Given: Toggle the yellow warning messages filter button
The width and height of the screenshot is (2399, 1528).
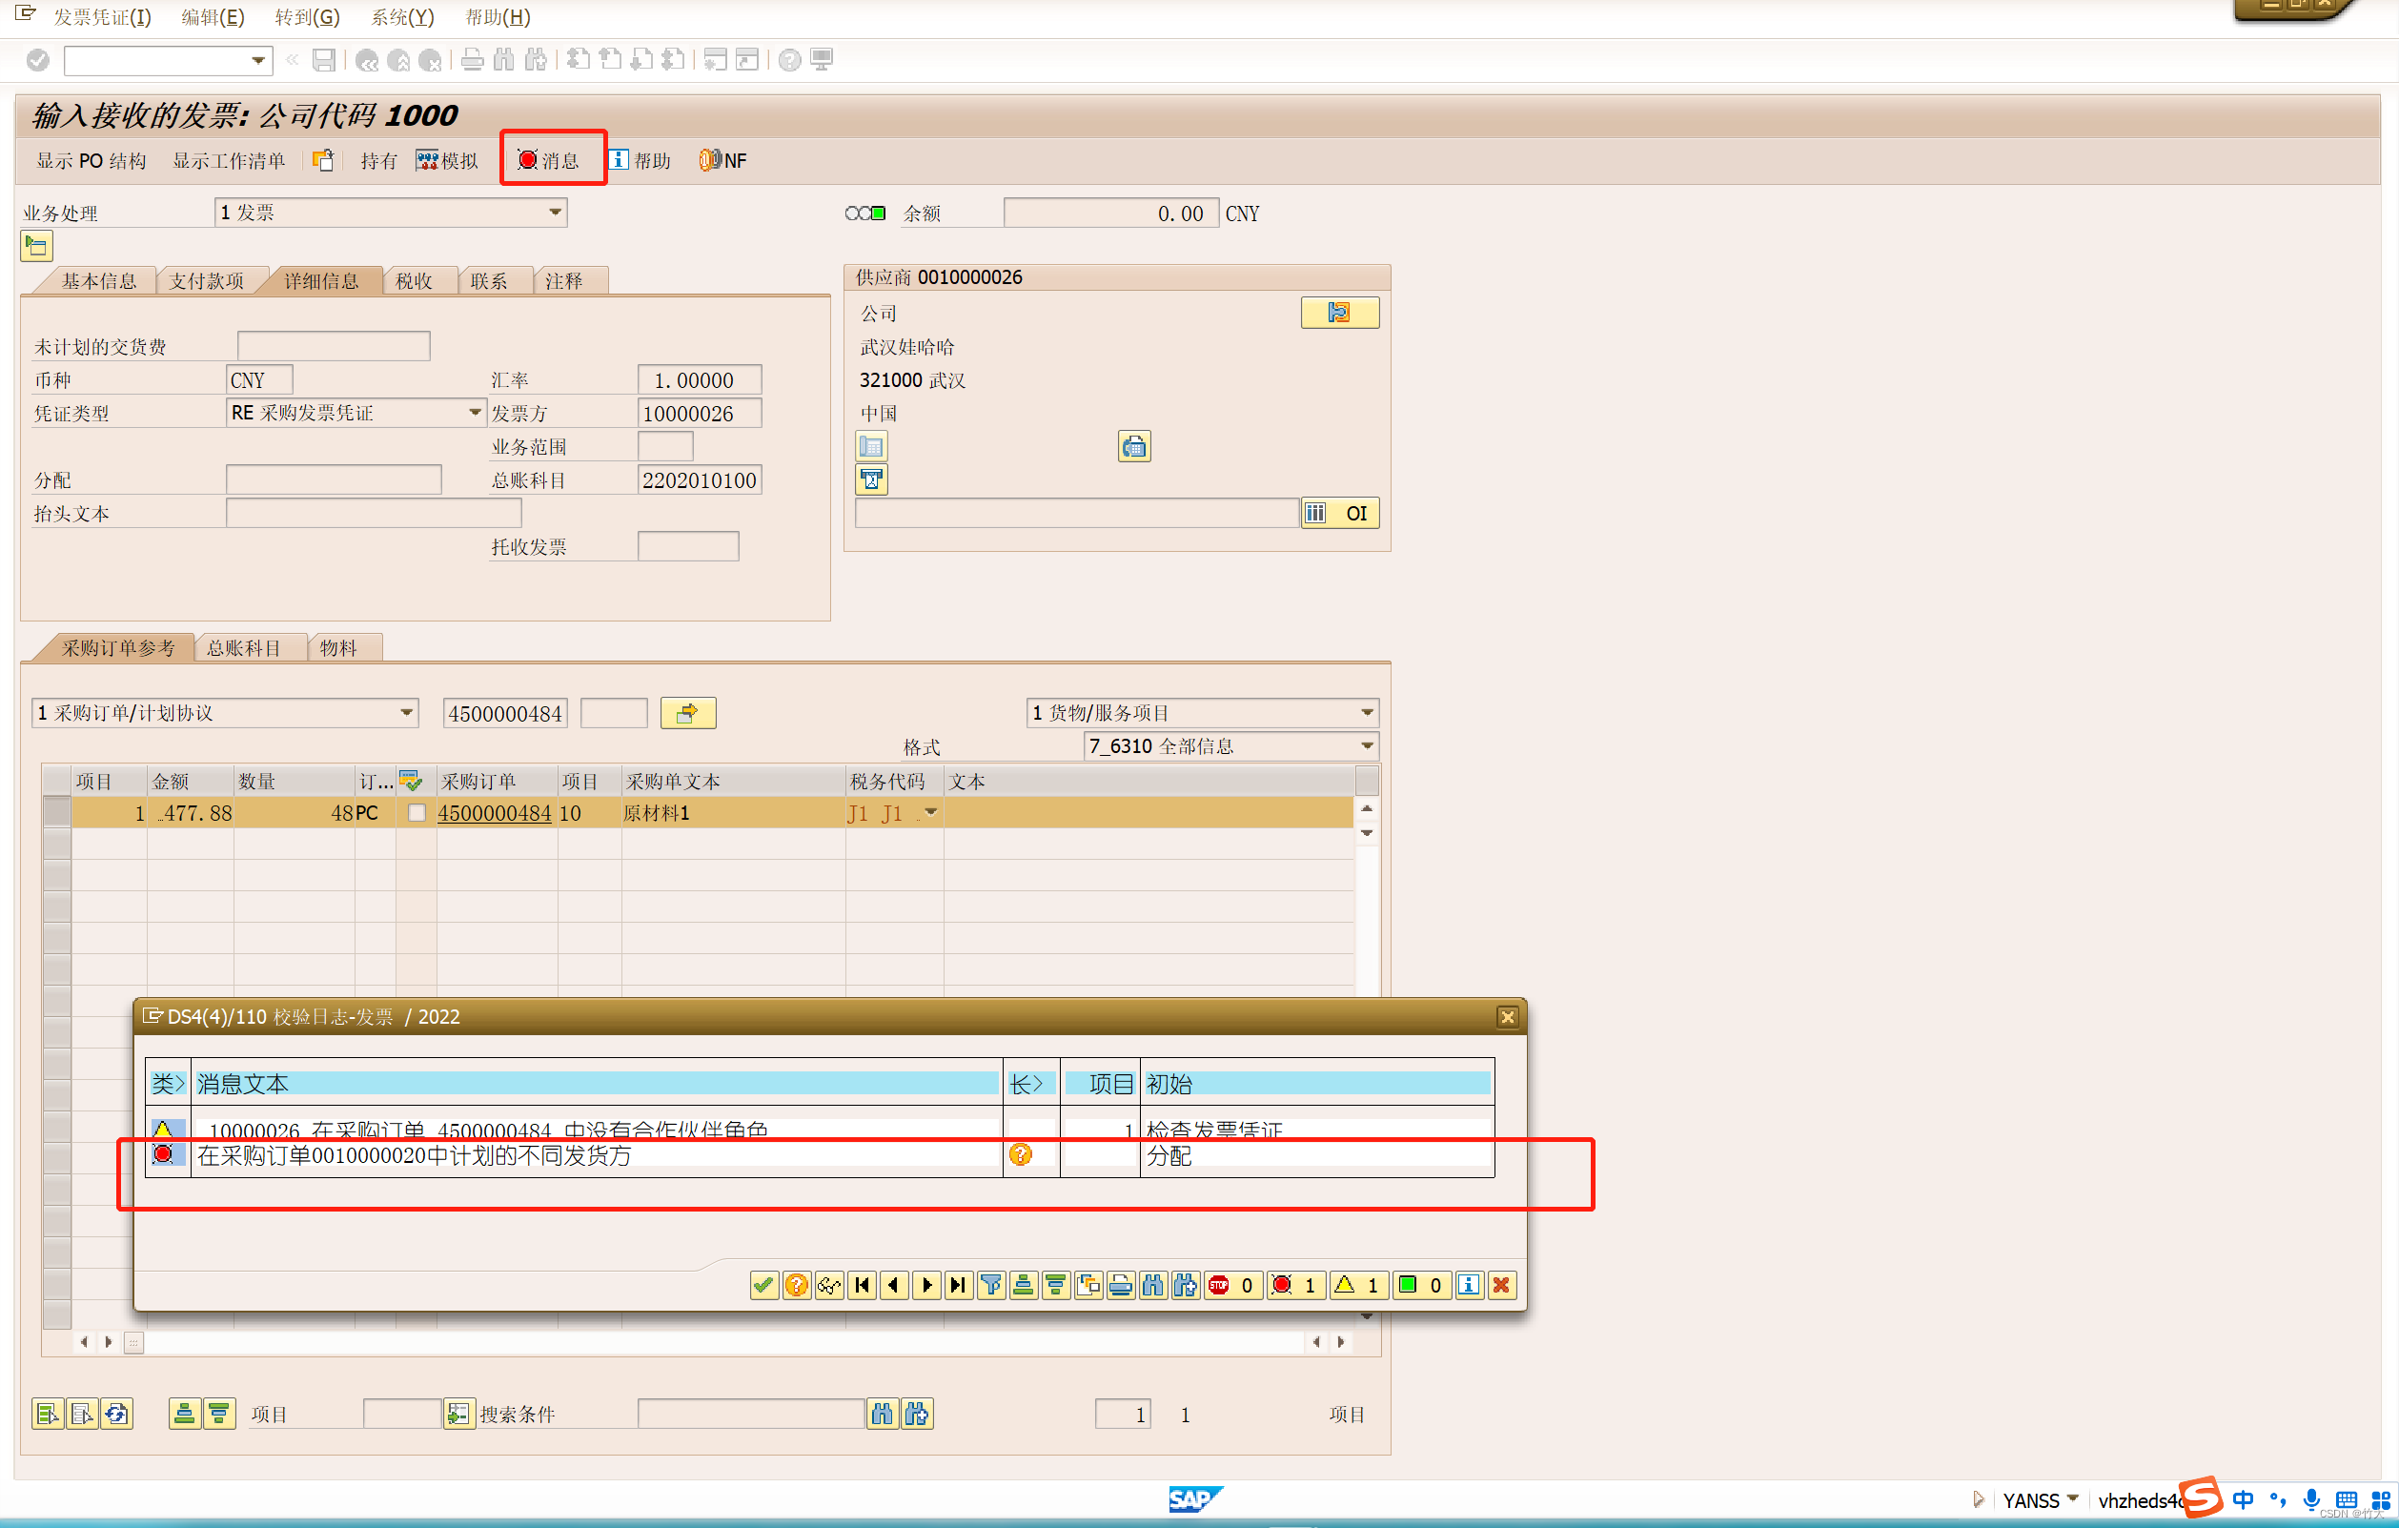Looking at the screenshot, I should (x=1358, y=1285).
